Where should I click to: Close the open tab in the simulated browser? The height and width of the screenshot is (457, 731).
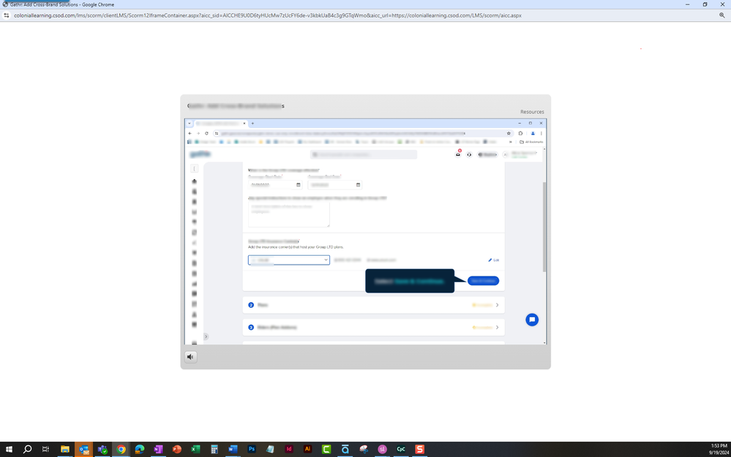pos(244,124)
